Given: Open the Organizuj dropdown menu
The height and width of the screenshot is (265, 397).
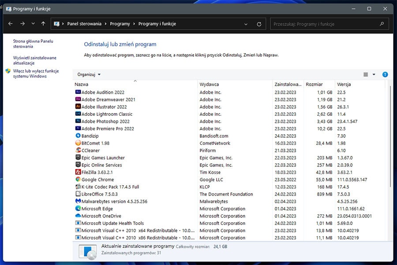Looking at the screenshot, I should pos(89,74).
